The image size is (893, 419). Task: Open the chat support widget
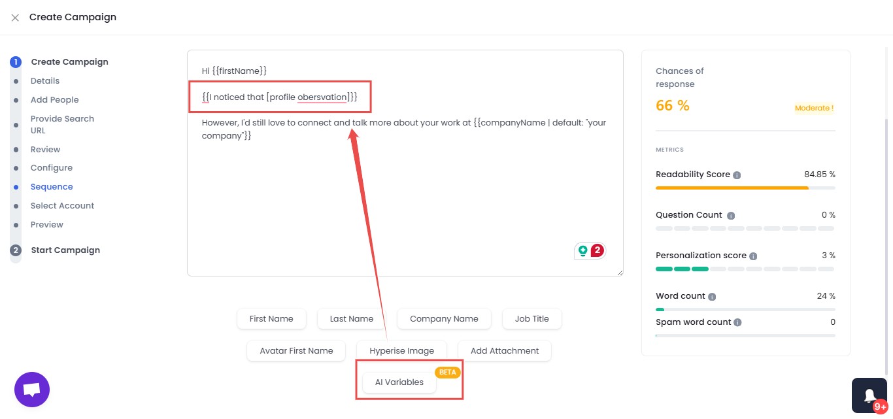(31, 389)
